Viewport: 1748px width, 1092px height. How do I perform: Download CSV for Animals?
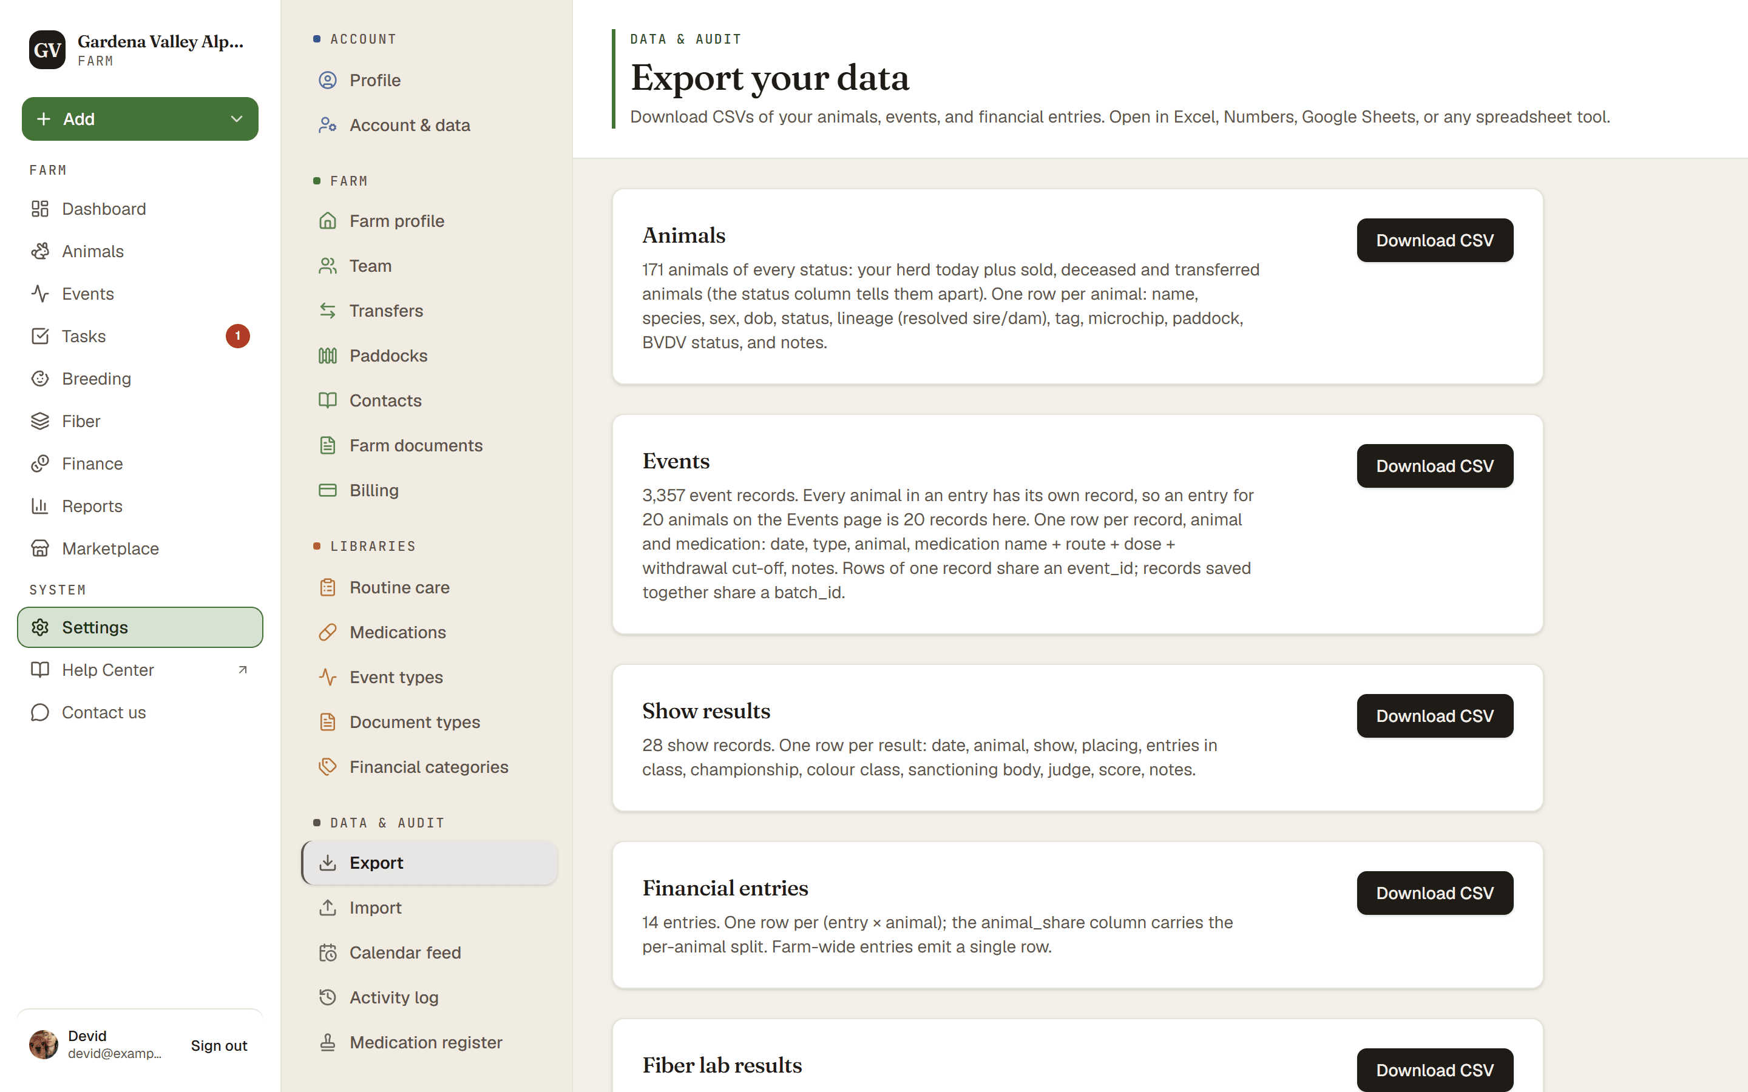pyautogui.click(x=1435, y=240)
